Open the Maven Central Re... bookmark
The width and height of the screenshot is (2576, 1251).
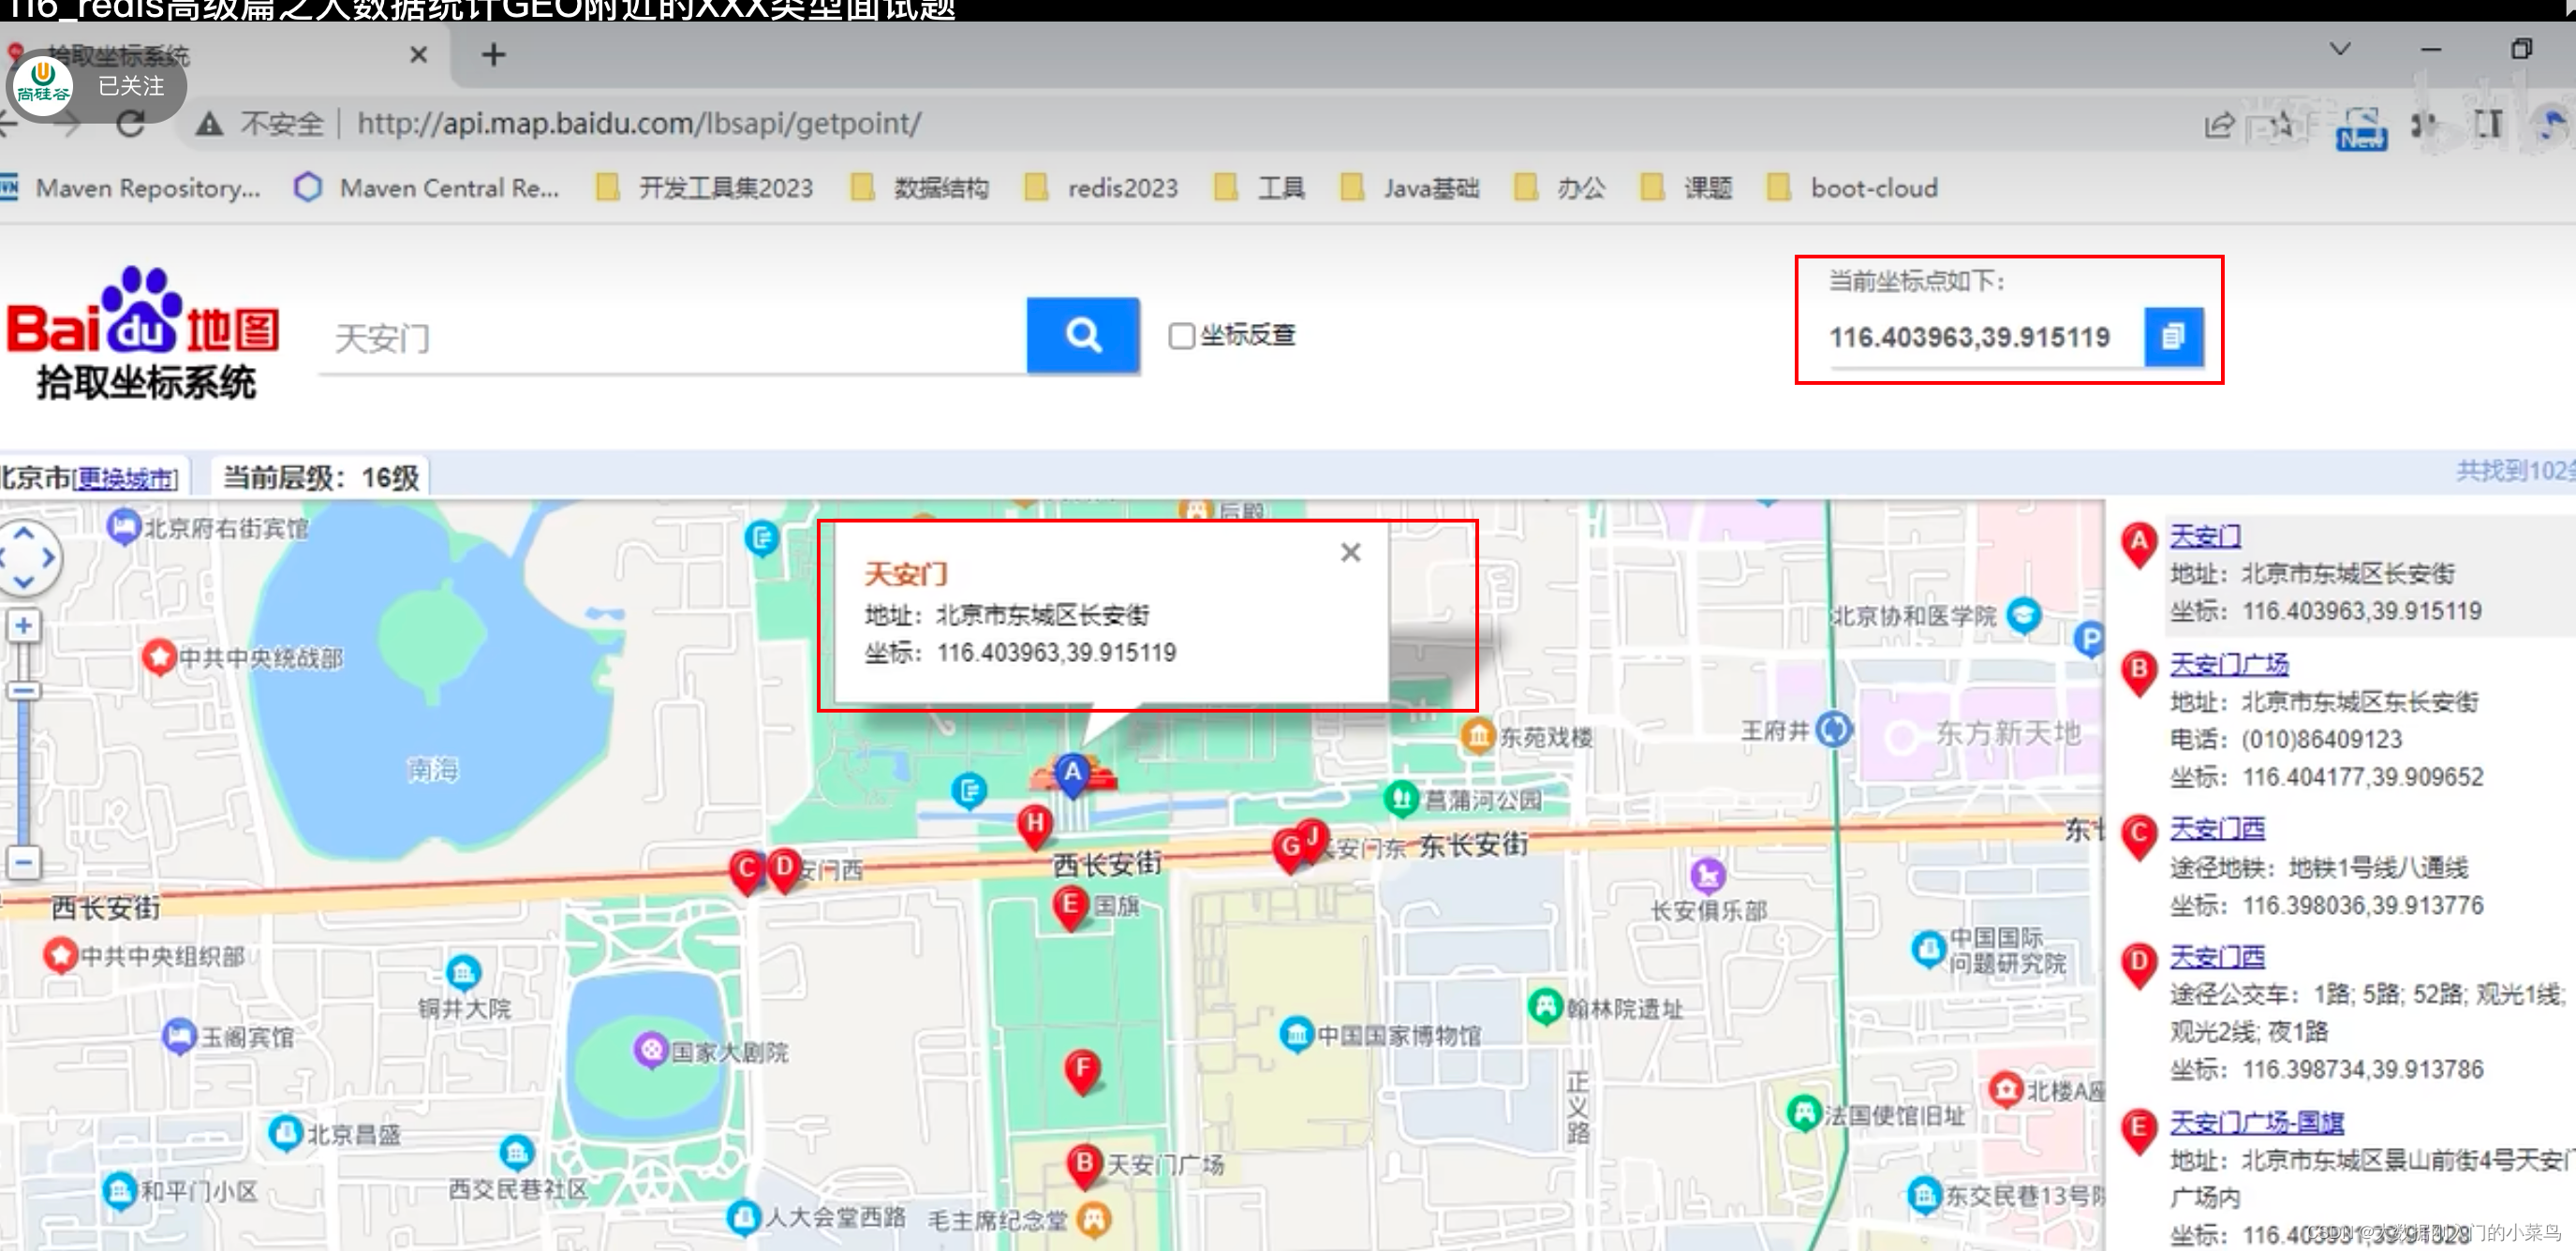pos(427,188)
